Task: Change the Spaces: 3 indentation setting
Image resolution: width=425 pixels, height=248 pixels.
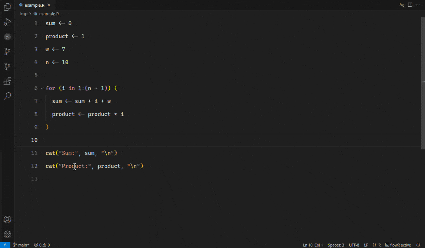Action: click(336, 245)
